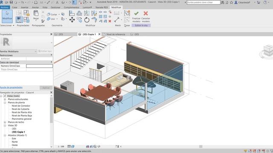Click the Aplicar button in Propiedades
Screen dimensions: 273x153
(x=46, y=88)
